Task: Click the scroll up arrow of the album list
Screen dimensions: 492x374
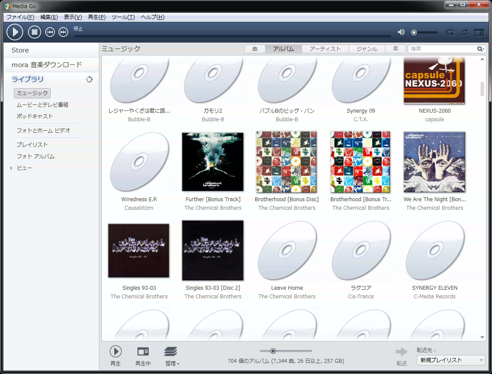Action: click(482, 59)
